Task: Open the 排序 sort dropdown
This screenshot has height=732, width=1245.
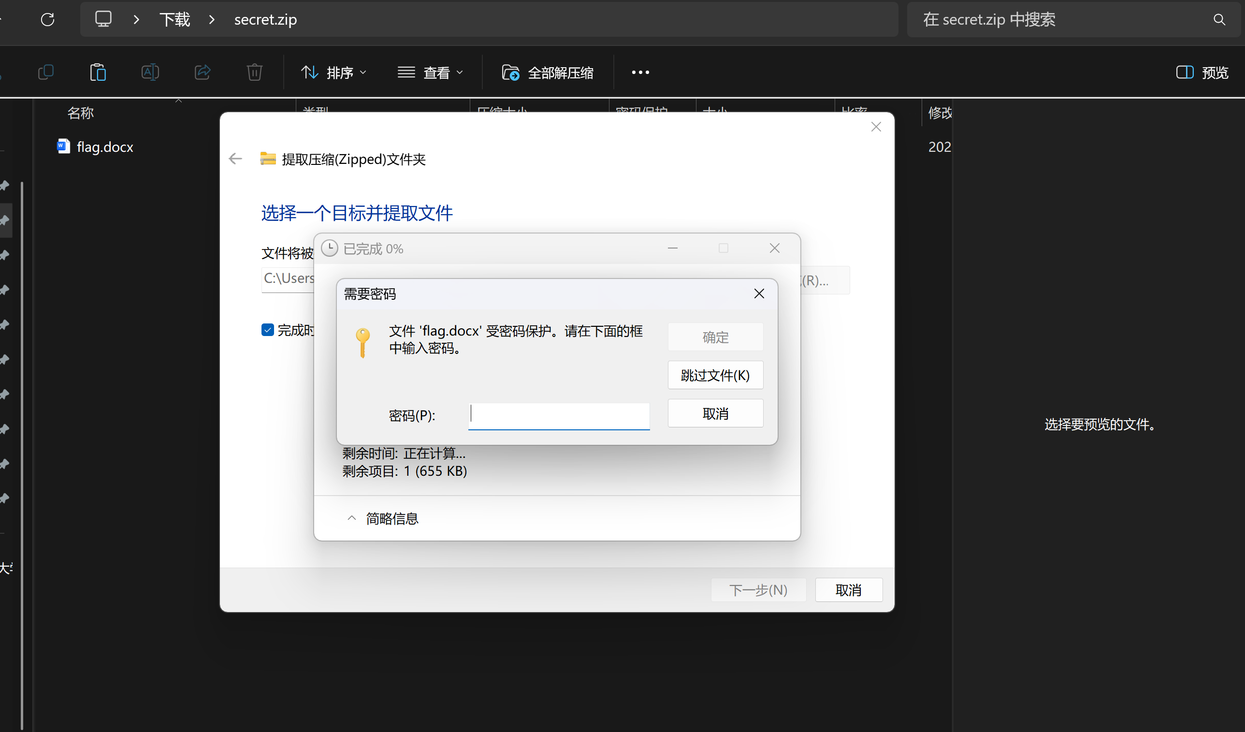Action: pos(333,73)
